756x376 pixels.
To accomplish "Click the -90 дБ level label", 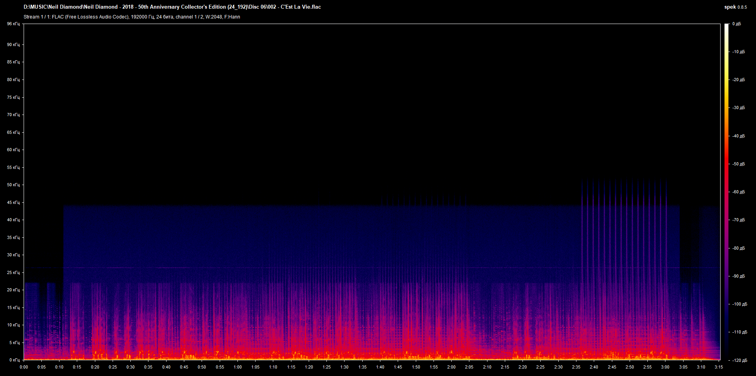I will 738,276.
